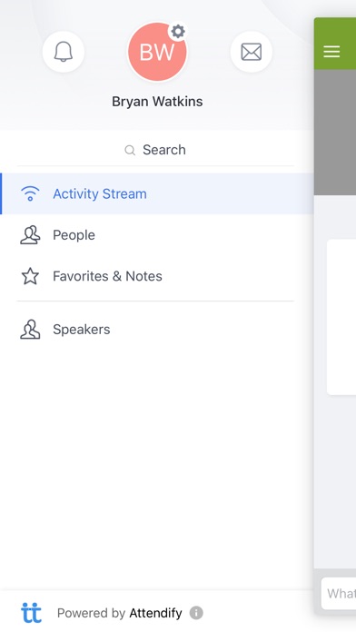
Task: Click the Favorites star icon
Action: 30,276
